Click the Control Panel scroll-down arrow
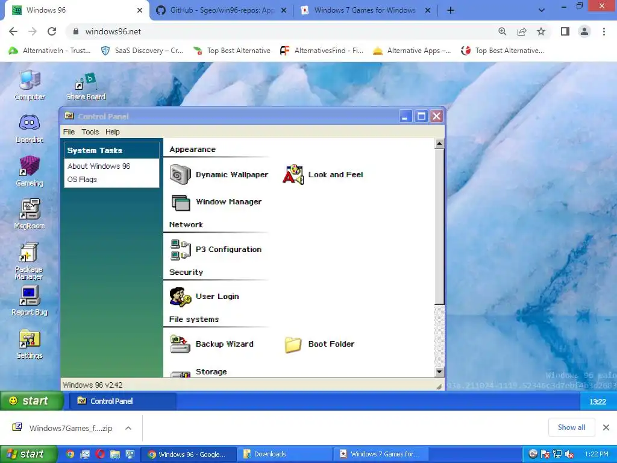Viewport: 617px width, 463px height. (439, 371)
